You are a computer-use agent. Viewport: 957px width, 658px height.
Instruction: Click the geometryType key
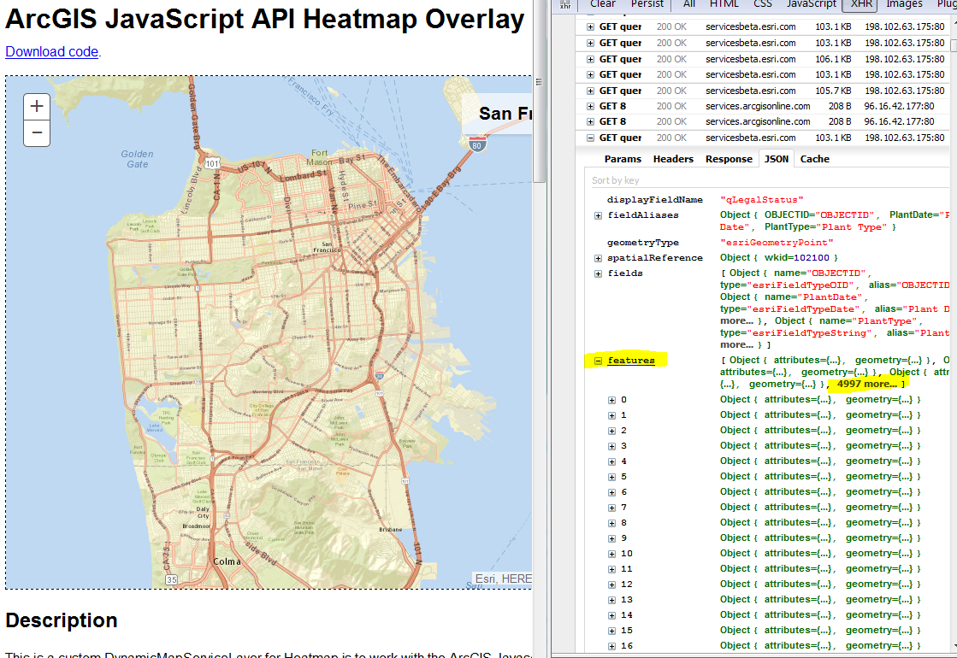point(642,243)
